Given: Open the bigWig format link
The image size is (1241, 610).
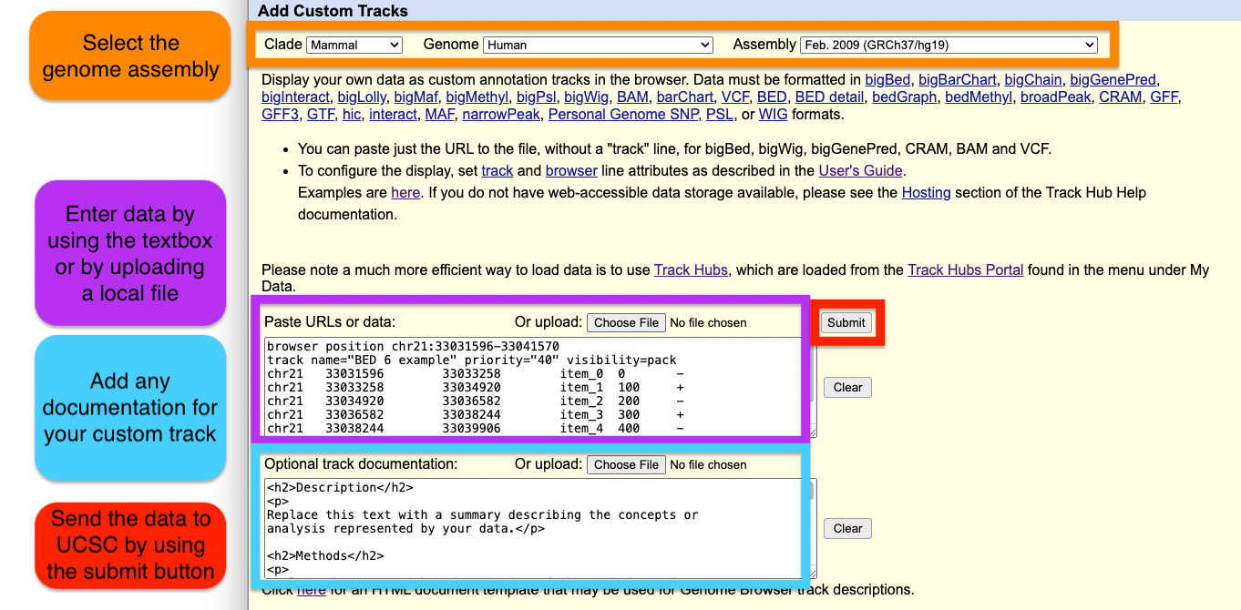Looking at the screenshot, I should (586, 97).
